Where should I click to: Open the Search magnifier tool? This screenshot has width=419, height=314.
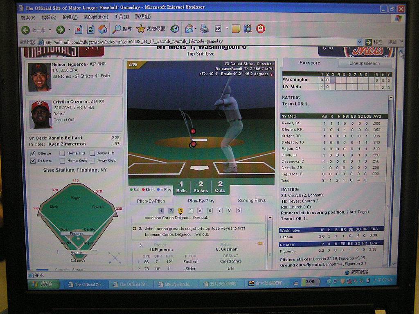pyautogui.click(x=117, y=29)
